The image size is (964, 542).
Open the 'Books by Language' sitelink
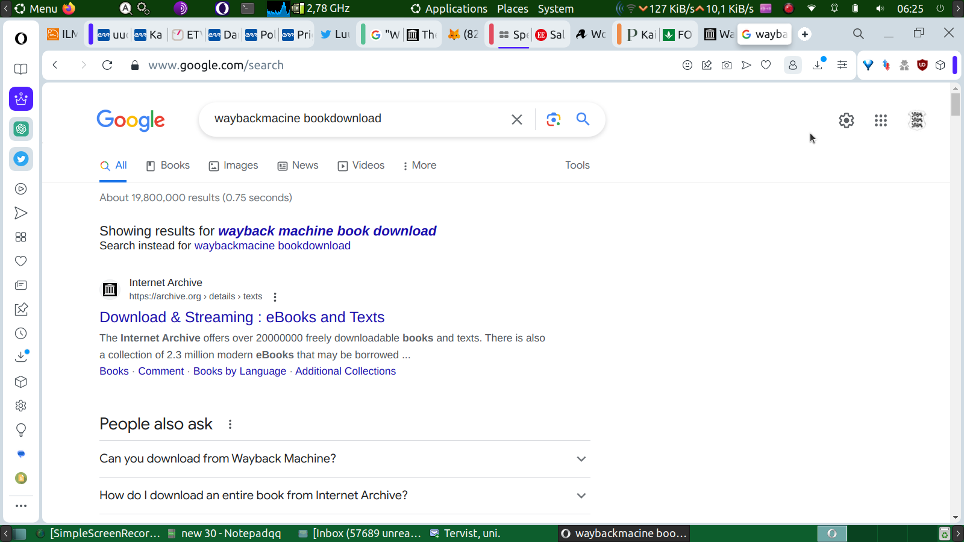pos(240,372)
